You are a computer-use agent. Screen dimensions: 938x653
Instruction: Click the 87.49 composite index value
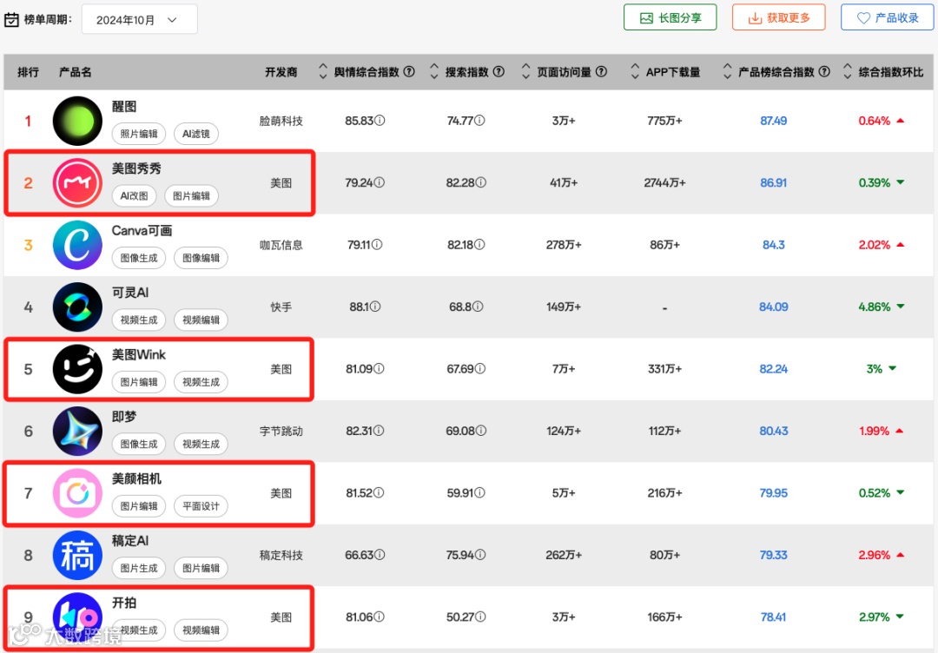pos(774,121)
